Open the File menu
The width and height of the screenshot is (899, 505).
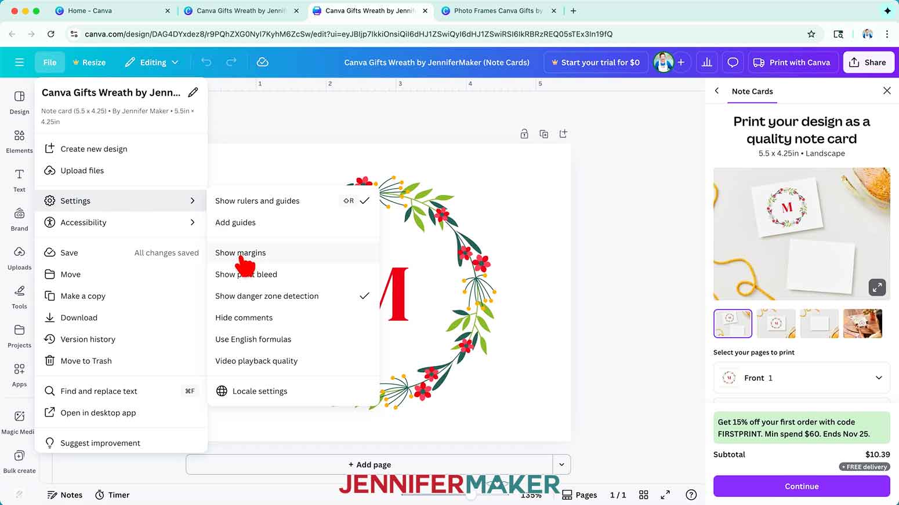(50, 62)
